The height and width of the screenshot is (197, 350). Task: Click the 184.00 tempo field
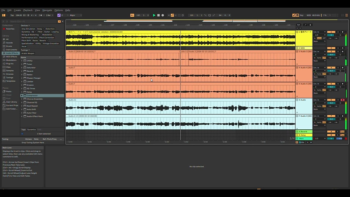(x=19, y=15)
